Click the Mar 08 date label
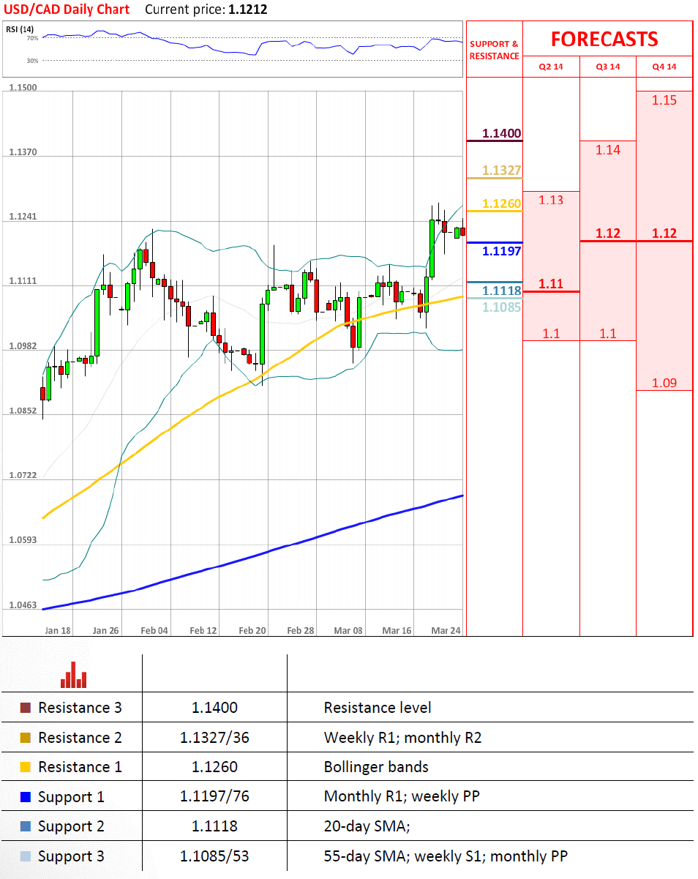The height and width of the screenshot is (879, 698). (348, 630)
